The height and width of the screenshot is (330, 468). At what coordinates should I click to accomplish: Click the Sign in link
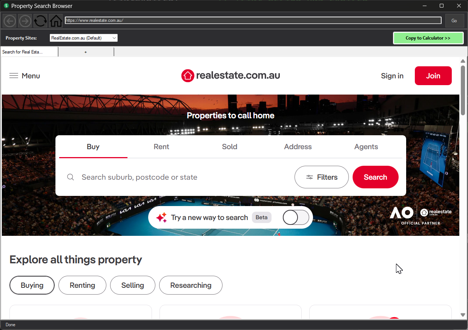pyautogui.click(x=392, y=76)
